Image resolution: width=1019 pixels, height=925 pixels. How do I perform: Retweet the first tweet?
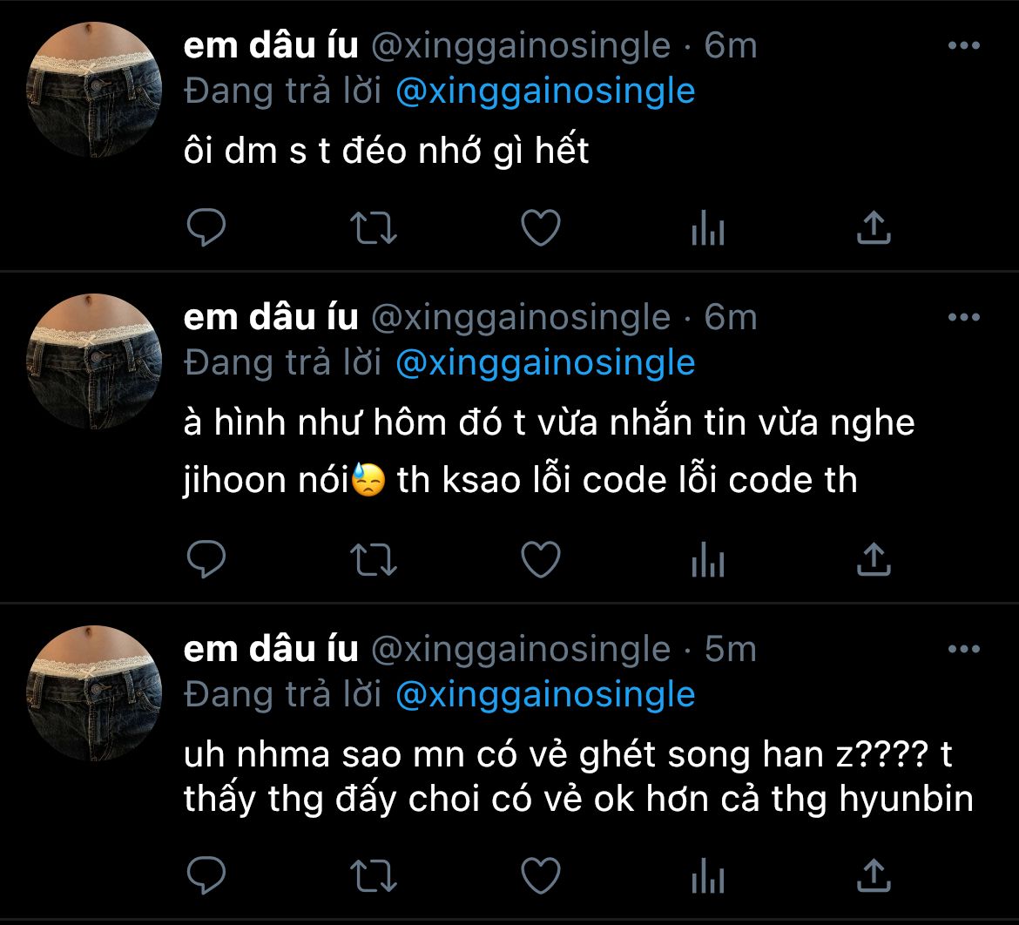(x=373, y=228)
